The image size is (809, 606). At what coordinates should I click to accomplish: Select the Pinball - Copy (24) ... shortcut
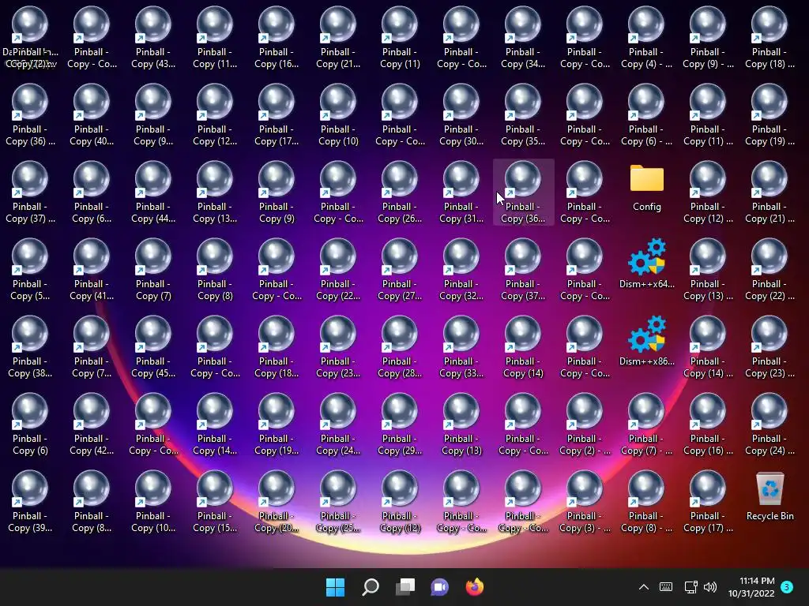point(769,425)
